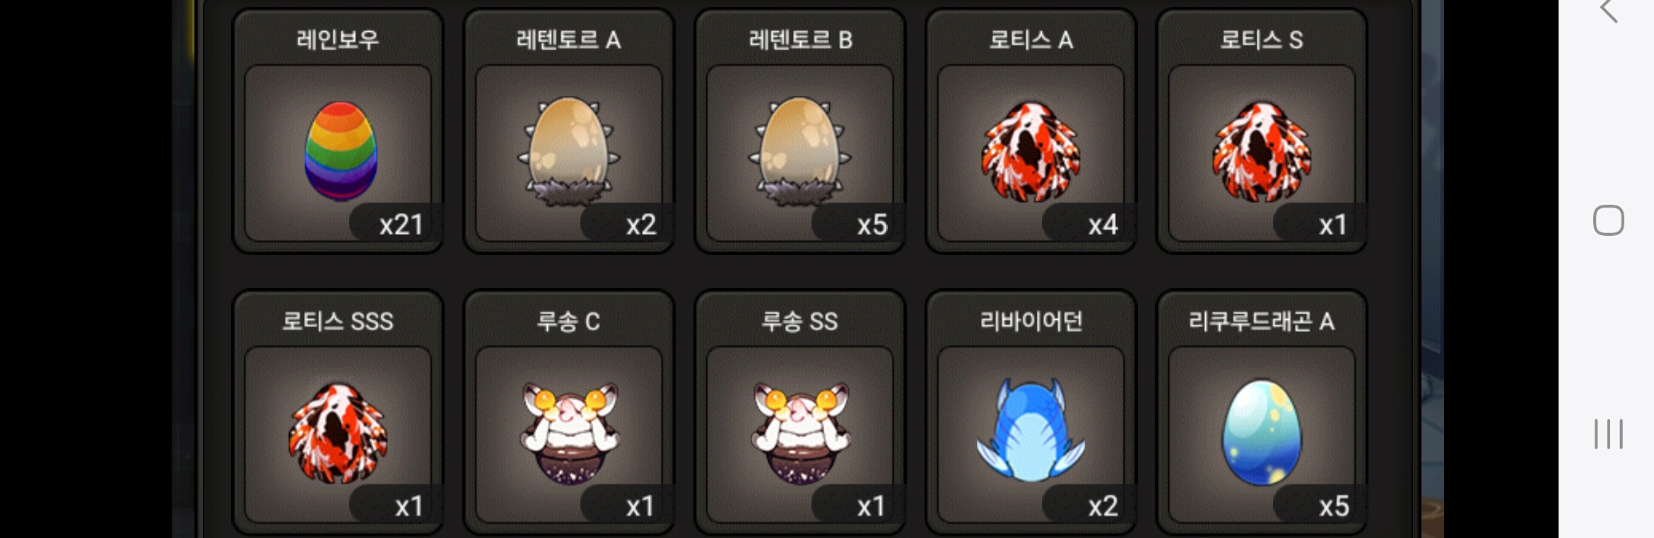This screenshot has width=1654, height=538.
Task: Click the 로티스 SSS card title
Action: [x=338, y=321]
